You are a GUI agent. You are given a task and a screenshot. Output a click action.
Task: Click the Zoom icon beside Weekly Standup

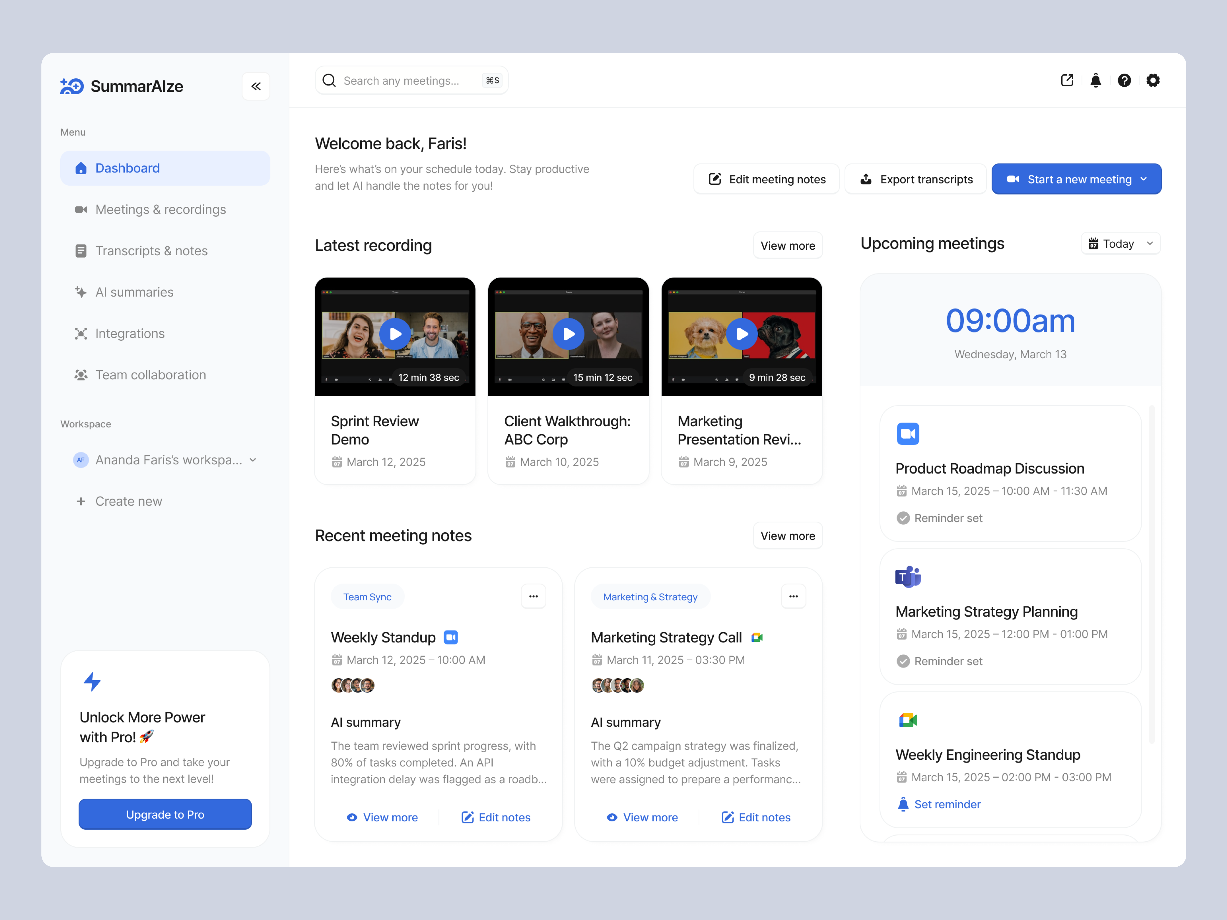tap(450, 637)
